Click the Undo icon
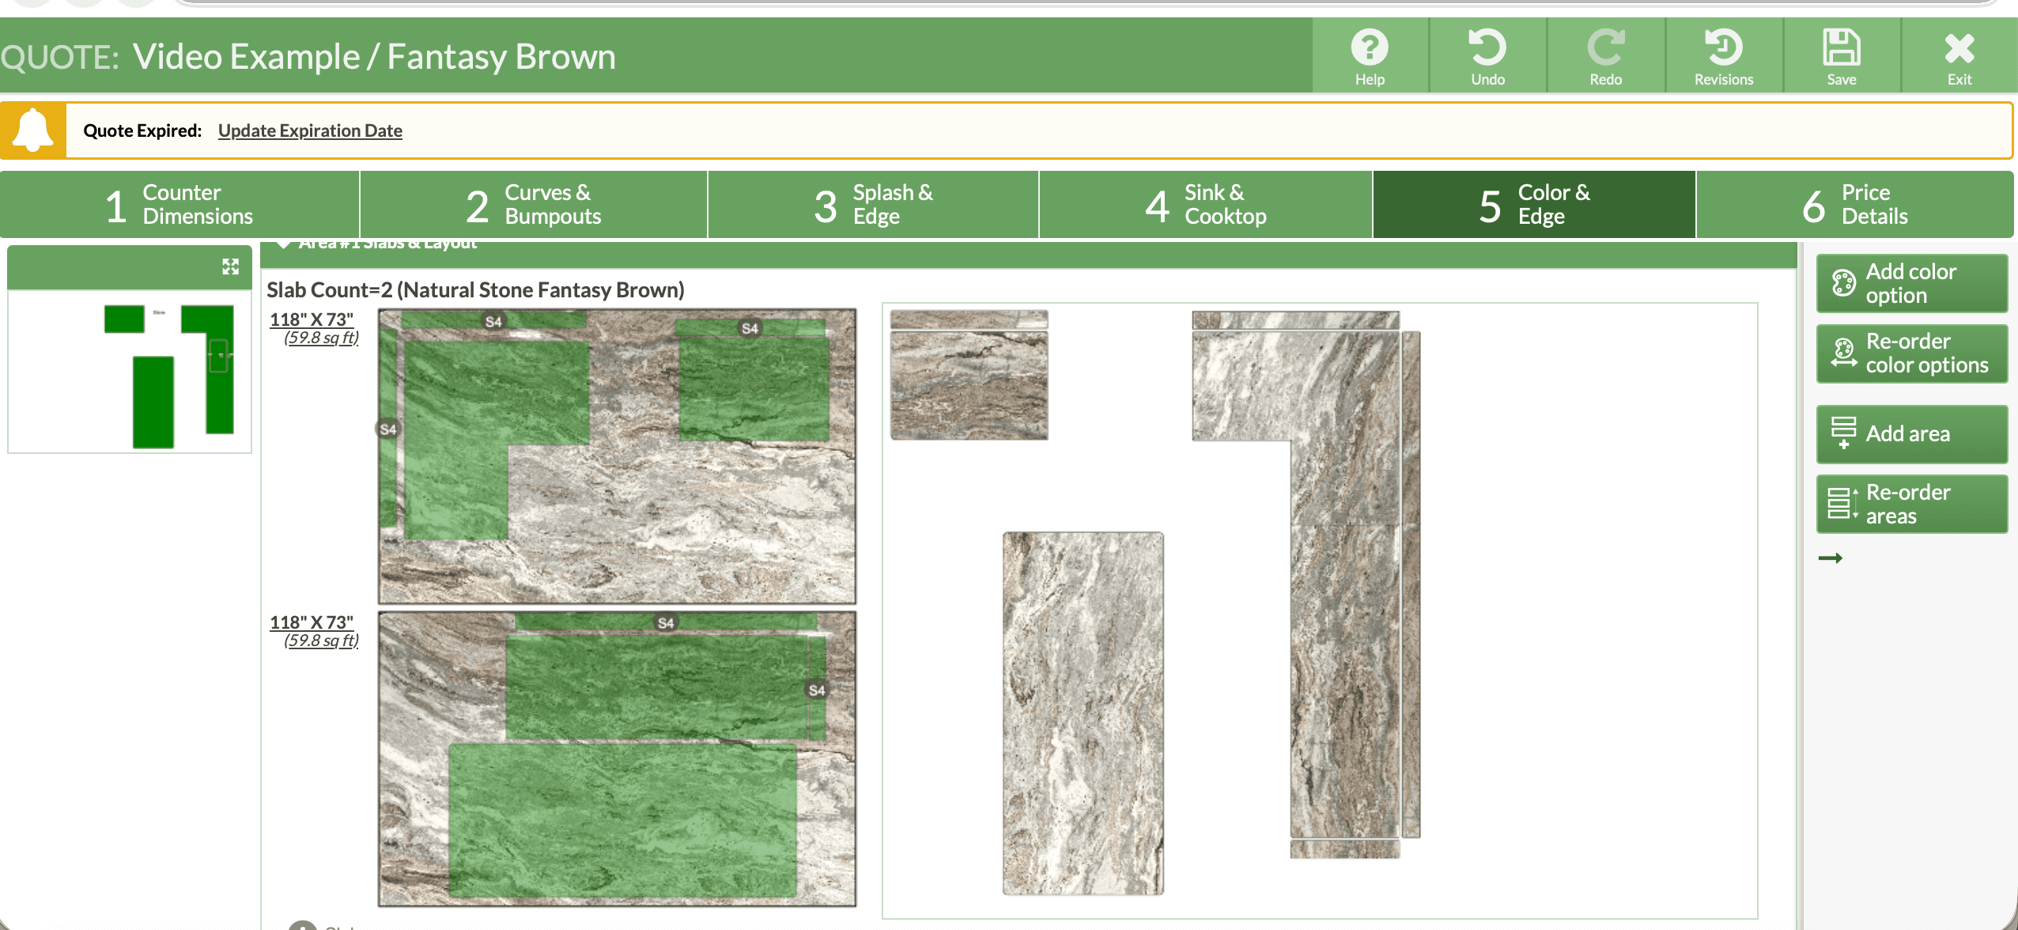Viewport: 2018px width, 930px height. click(1487, 56)
